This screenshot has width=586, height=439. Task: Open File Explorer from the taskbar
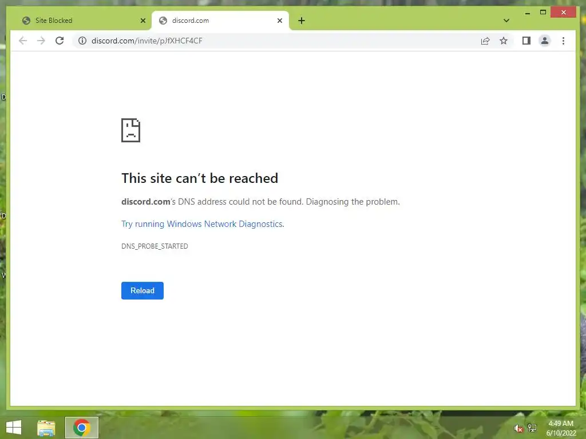coord(46,428)
